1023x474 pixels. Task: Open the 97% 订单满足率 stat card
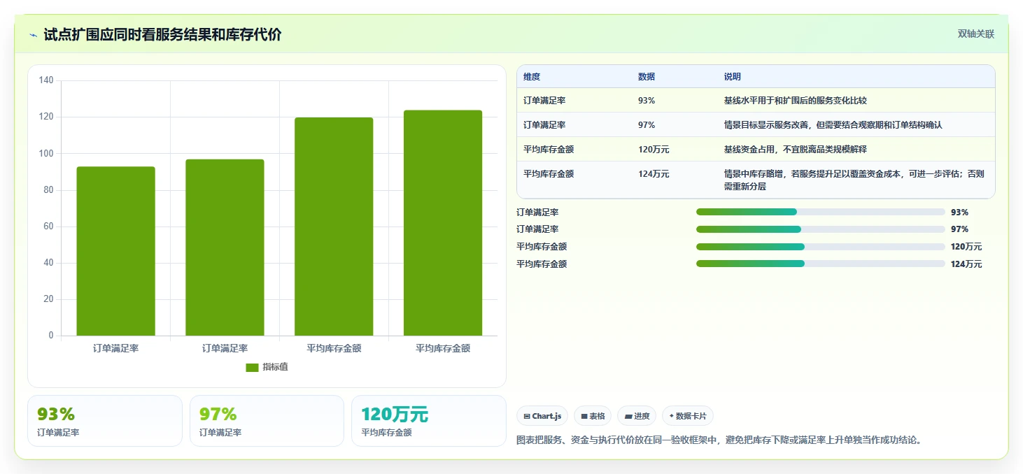[267, 421]
